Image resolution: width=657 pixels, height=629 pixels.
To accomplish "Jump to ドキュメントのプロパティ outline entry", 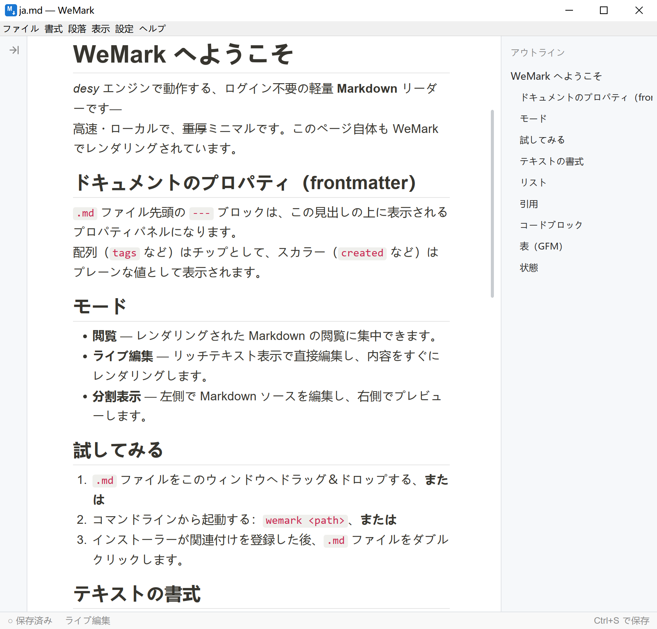I will [x=587, y=98].
